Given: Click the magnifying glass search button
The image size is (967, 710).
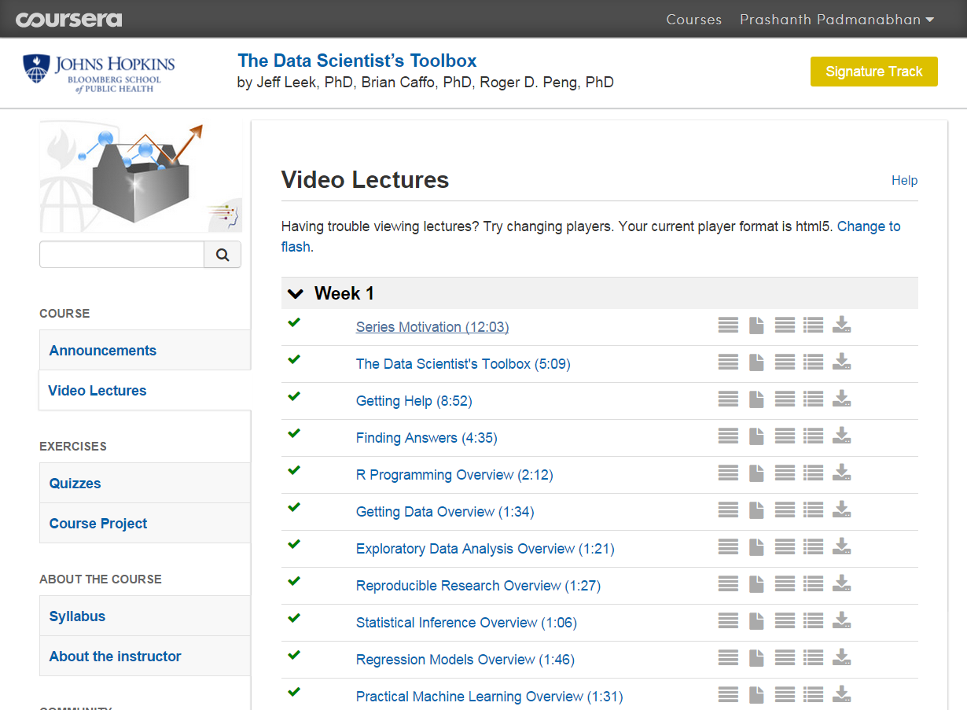Looking at the screenshot, I should 222,255.
